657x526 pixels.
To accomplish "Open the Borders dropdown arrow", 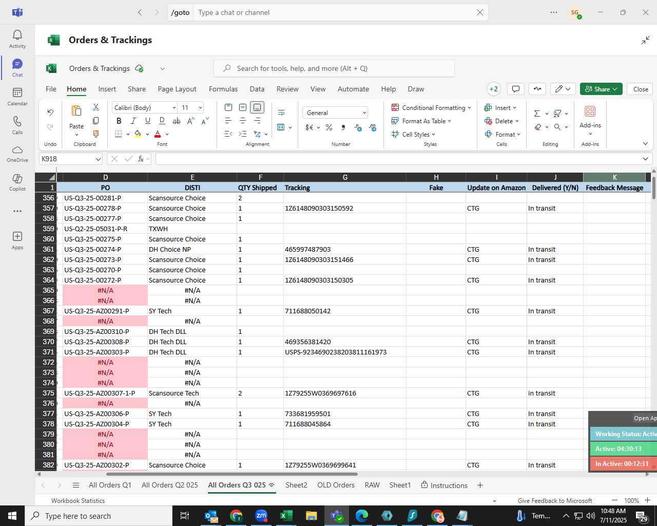I will [128, 135].
